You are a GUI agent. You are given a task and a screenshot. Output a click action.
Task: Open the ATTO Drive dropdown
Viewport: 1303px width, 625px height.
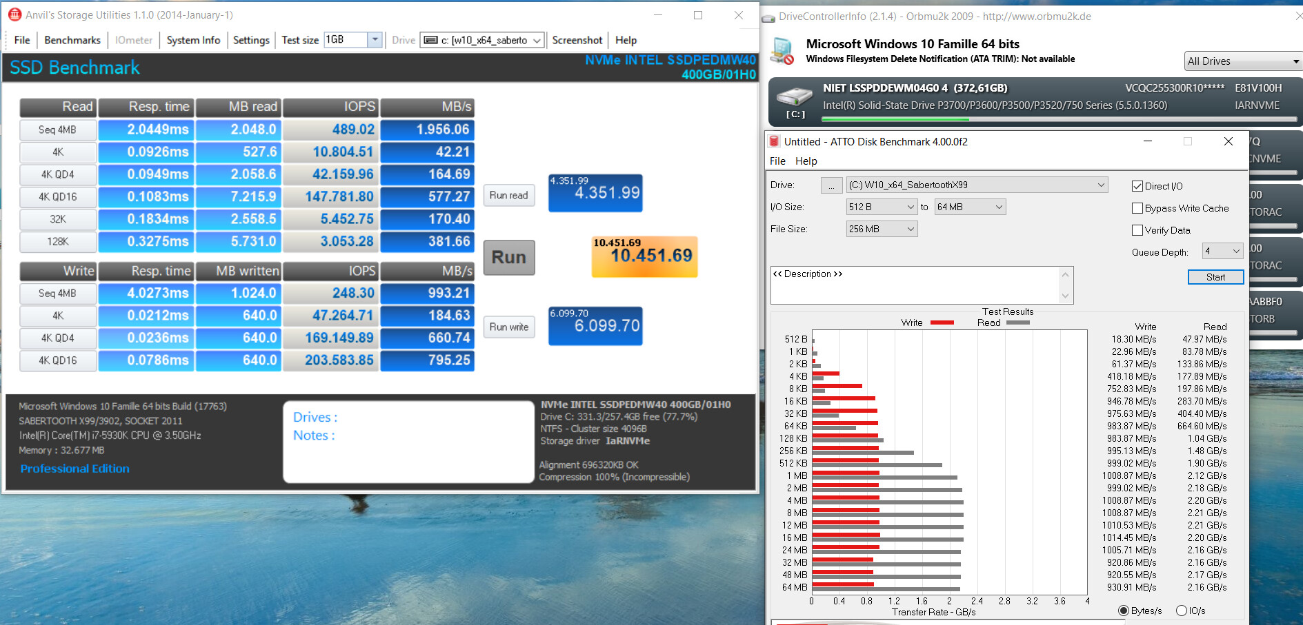[x=977, y=185]
